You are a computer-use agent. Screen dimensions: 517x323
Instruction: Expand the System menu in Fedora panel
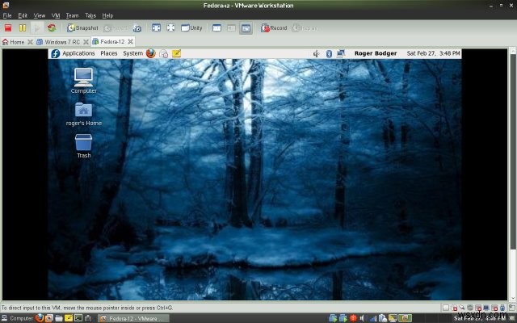[132, 54]
